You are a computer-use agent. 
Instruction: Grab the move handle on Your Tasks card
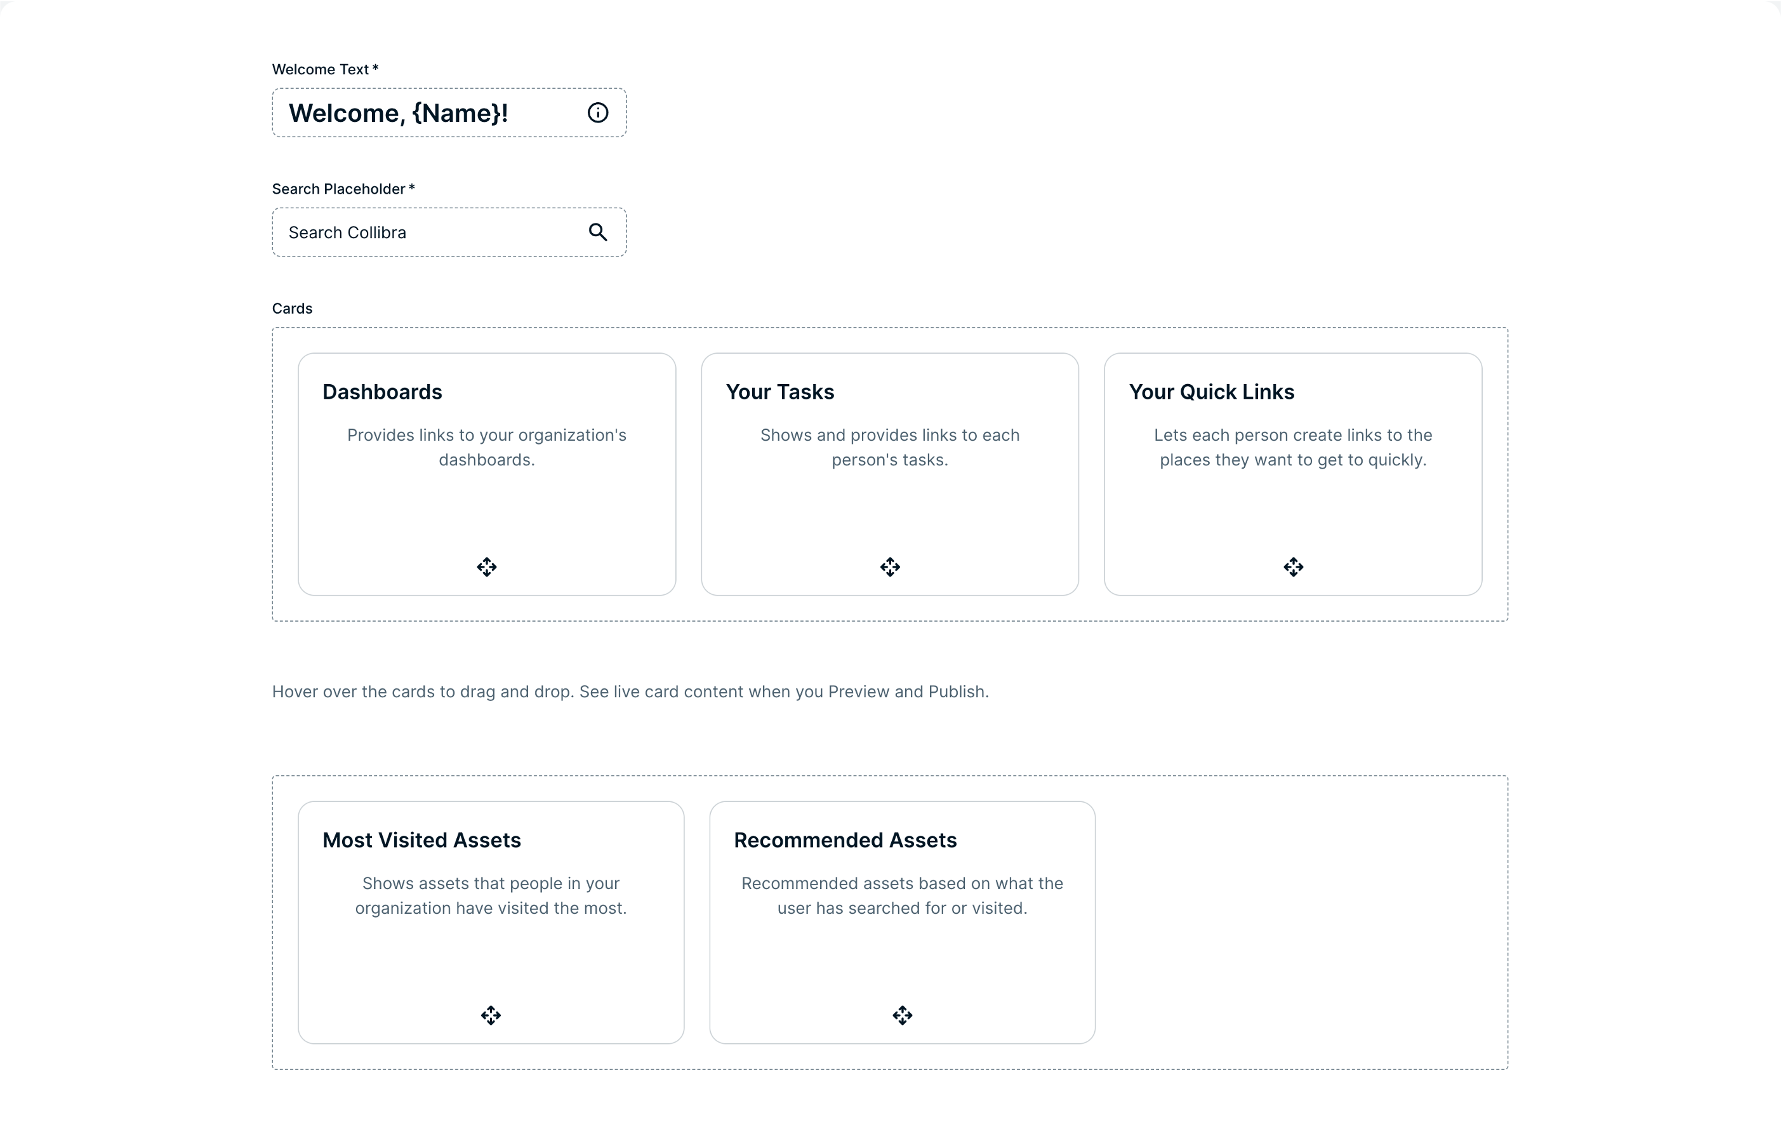pos(890,566)
